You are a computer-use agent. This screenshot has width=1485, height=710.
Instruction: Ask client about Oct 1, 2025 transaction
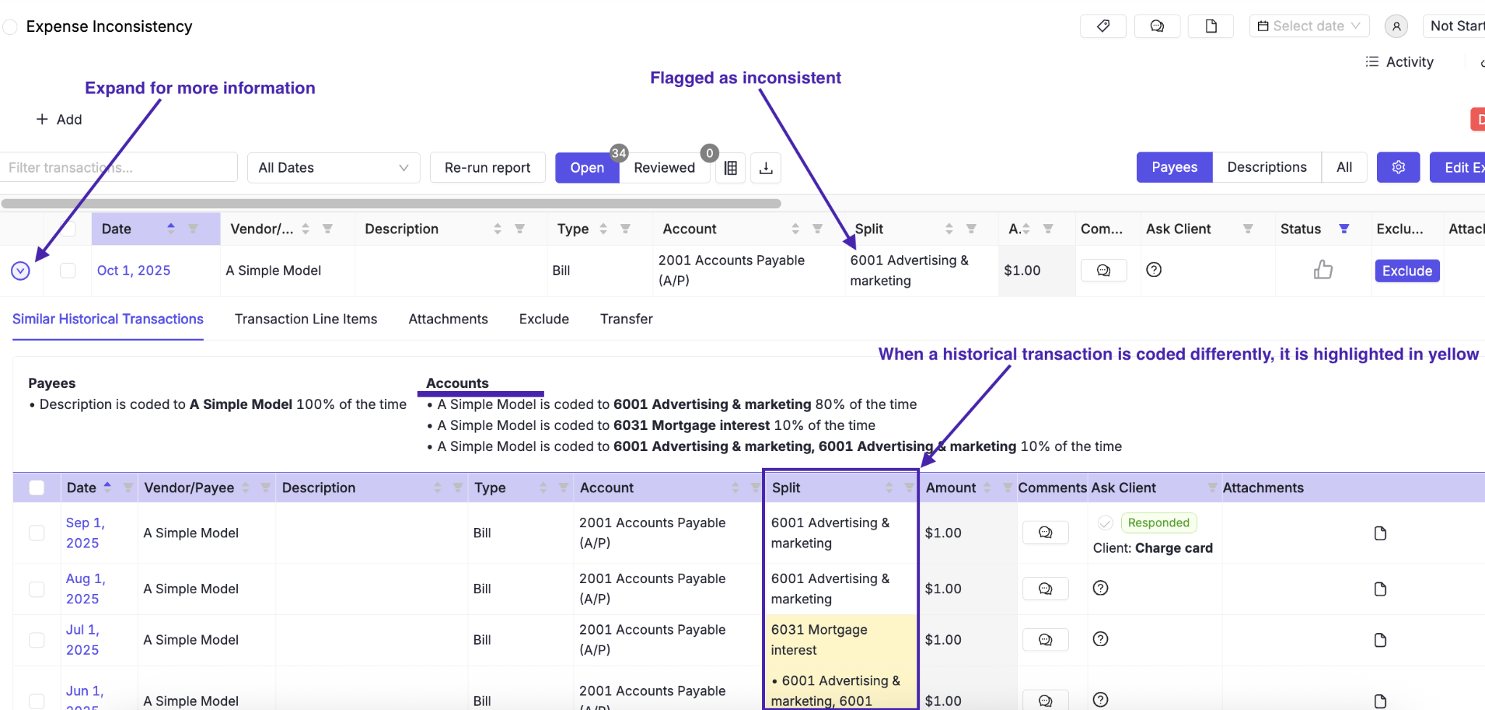[x=1154, y=270]
